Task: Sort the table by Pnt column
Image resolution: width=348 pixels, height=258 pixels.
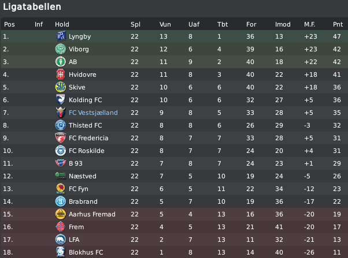Action: point(338,24)
